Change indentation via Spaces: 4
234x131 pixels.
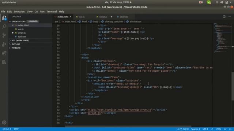pos(196,129)
